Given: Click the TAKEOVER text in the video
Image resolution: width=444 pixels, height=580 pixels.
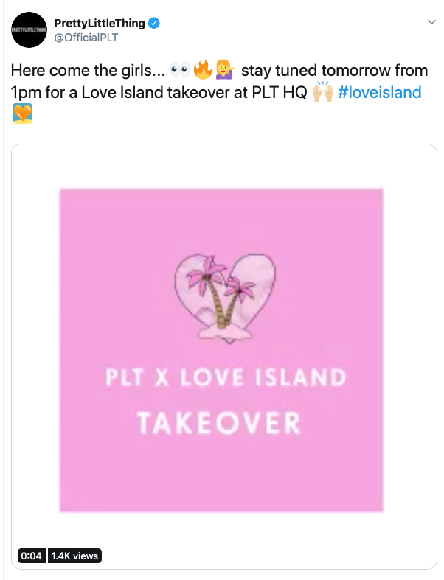Looking at the screenshot, I should pyautogui.click(x=219, y=423).
